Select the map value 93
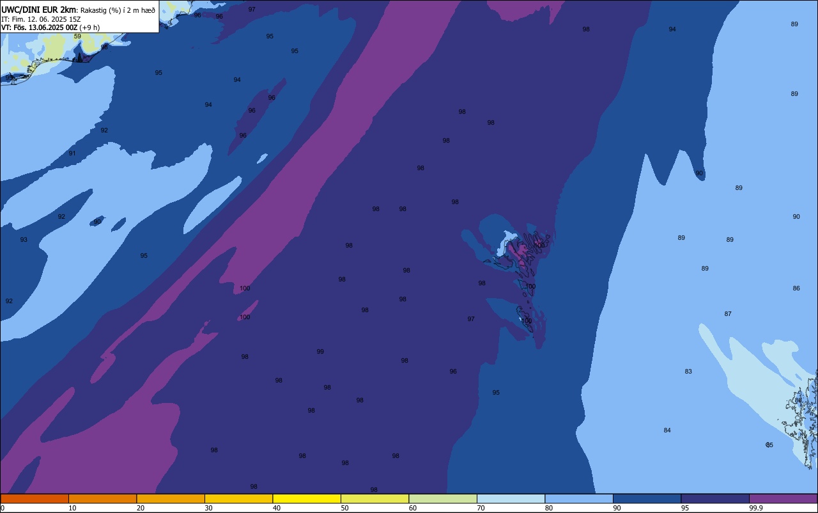This screenshot has height=513, width=818. (x=24, y=240)
